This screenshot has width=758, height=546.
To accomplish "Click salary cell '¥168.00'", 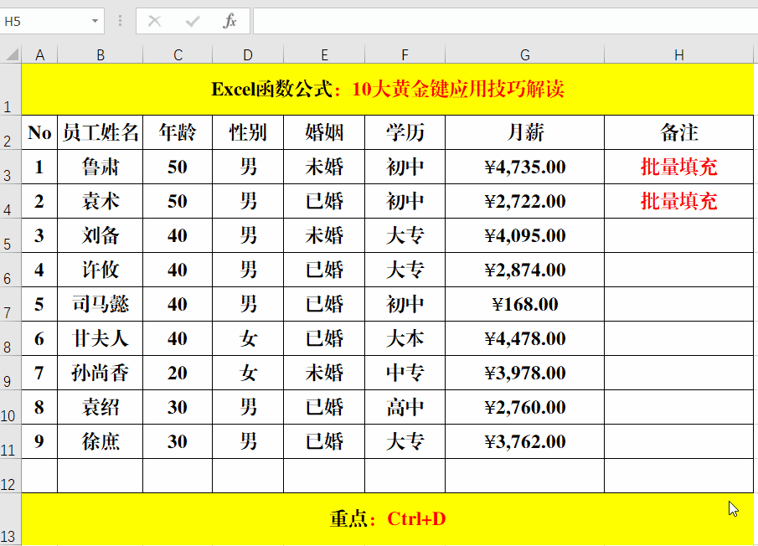I will pos(524,304).
